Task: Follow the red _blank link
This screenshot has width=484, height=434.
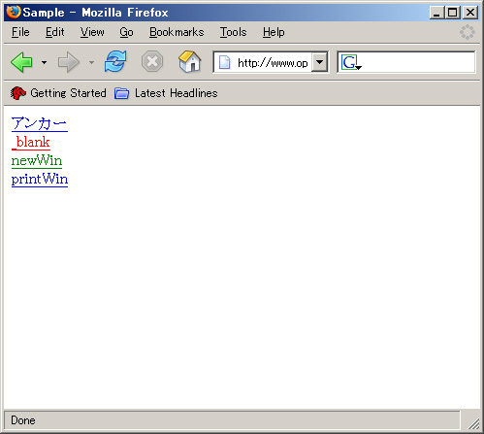Action: click(31, 142)
